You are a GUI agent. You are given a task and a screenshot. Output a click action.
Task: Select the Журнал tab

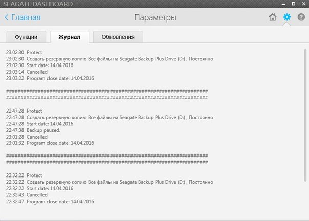point(70,37)
